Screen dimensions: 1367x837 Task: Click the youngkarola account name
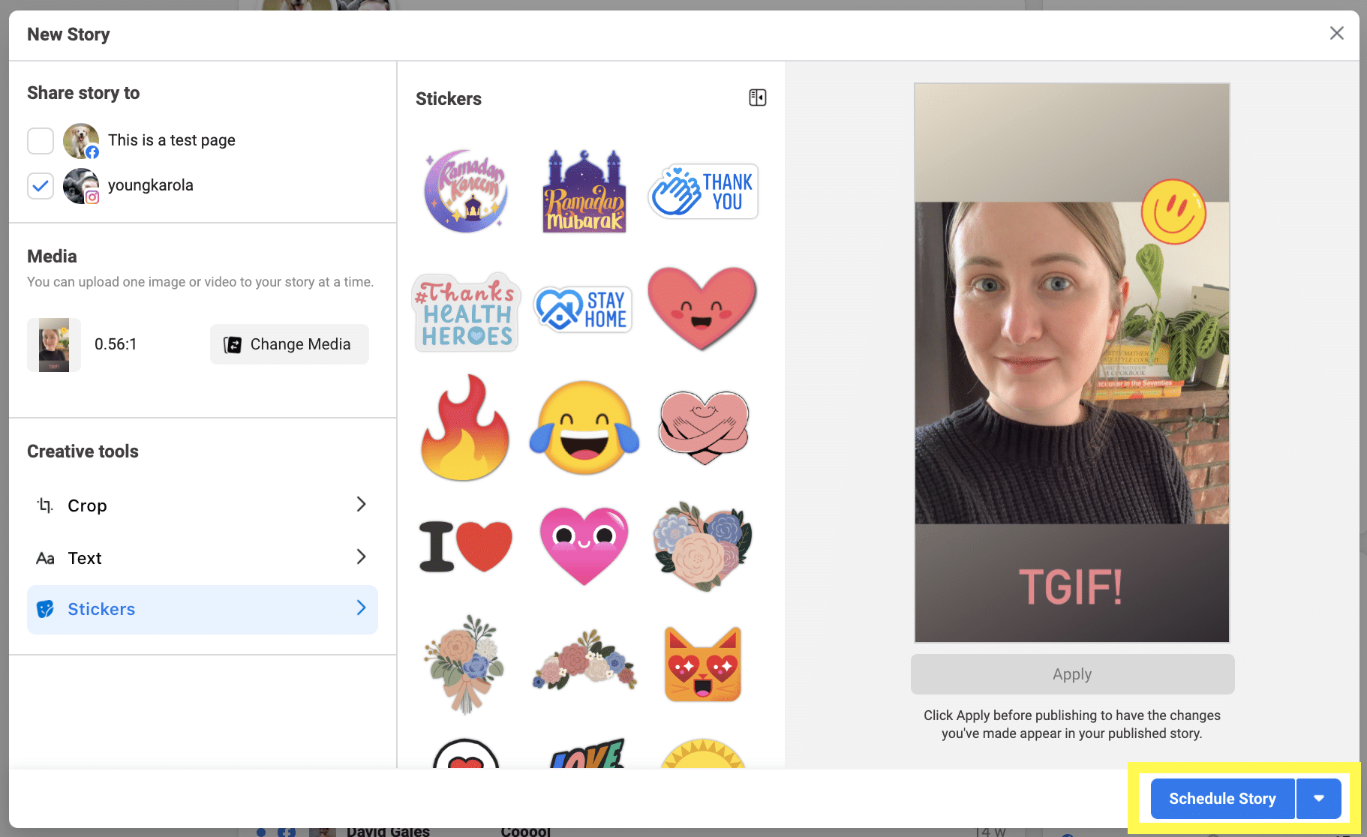[151, 185]
